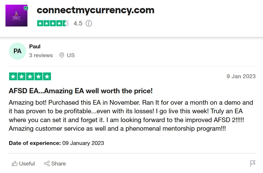Screen dimensions: 263x173
Task: Flag this review with the flag icon
Action: point(253,164)
